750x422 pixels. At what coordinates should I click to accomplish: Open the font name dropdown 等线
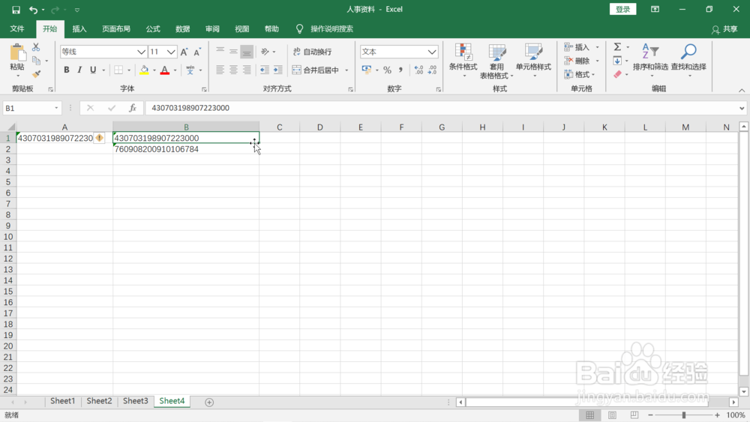point(141,52)
